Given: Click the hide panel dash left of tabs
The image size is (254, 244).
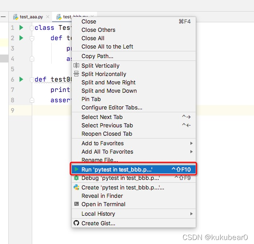Looking at the screenshot, I should point(3,17).
